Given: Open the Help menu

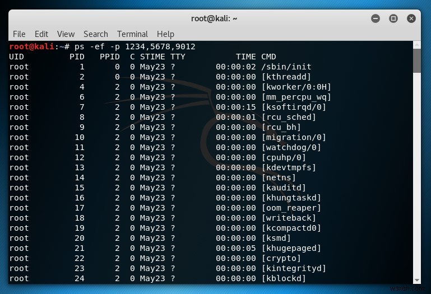Looking at the screenshot, I should click(165, 34).
